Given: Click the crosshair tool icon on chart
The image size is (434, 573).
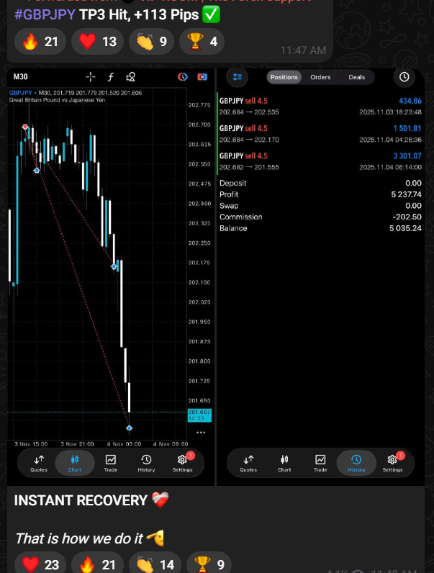Looking at the screenshot, I should click(90, 77).
